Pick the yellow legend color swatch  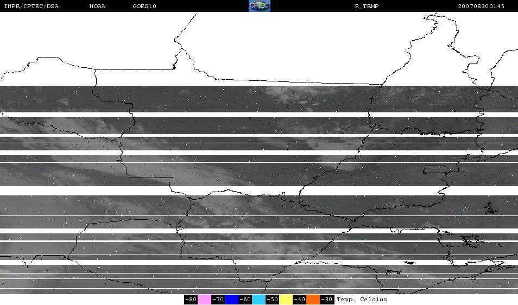286,300
